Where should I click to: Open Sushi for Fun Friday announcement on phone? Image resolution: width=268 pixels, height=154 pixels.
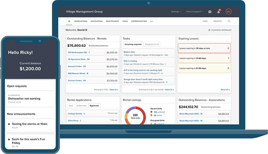click(30, 142)
